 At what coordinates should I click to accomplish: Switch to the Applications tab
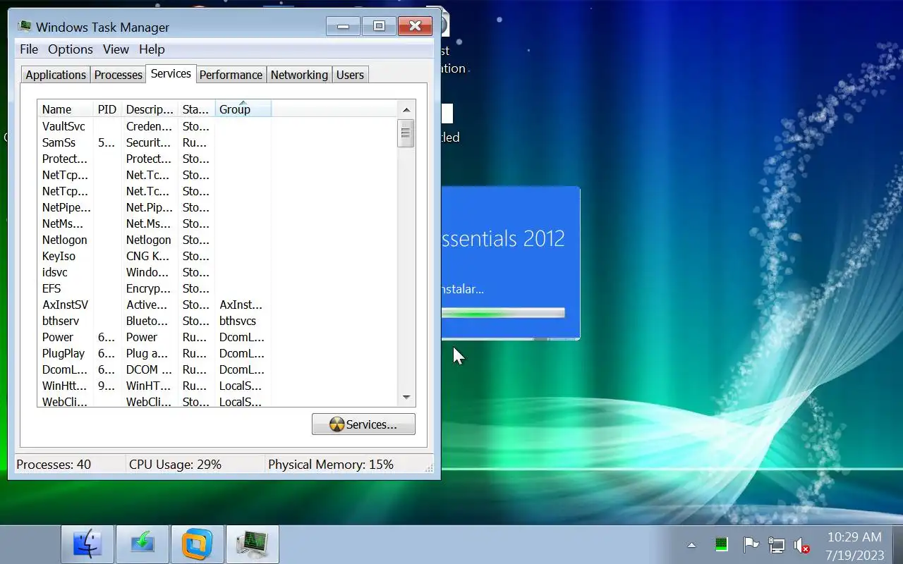[56, 75]
